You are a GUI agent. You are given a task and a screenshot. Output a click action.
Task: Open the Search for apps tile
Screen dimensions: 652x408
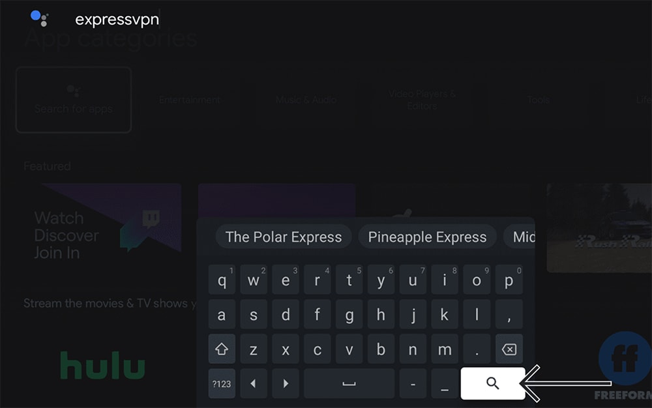pyautogui.click(x=74, y=100)
